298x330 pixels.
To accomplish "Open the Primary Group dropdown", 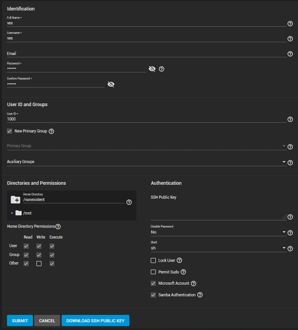I will point(146,146).
